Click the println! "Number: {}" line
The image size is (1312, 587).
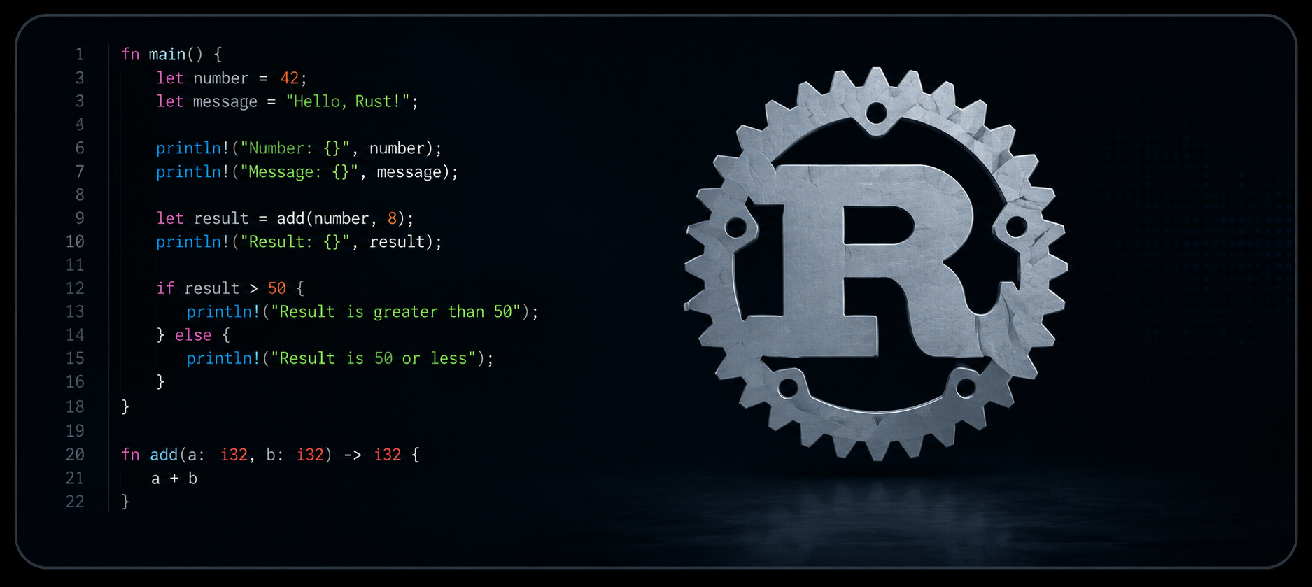299,148
